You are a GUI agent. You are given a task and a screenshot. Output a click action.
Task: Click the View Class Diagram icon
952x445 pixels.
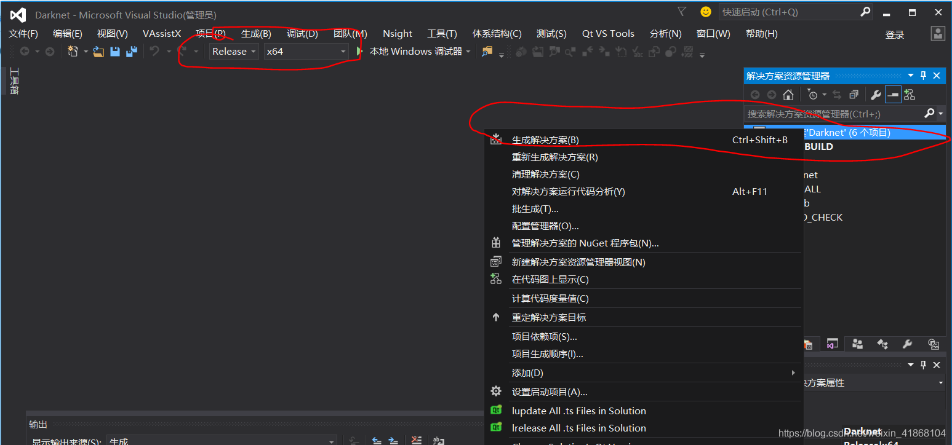(910, 95)
